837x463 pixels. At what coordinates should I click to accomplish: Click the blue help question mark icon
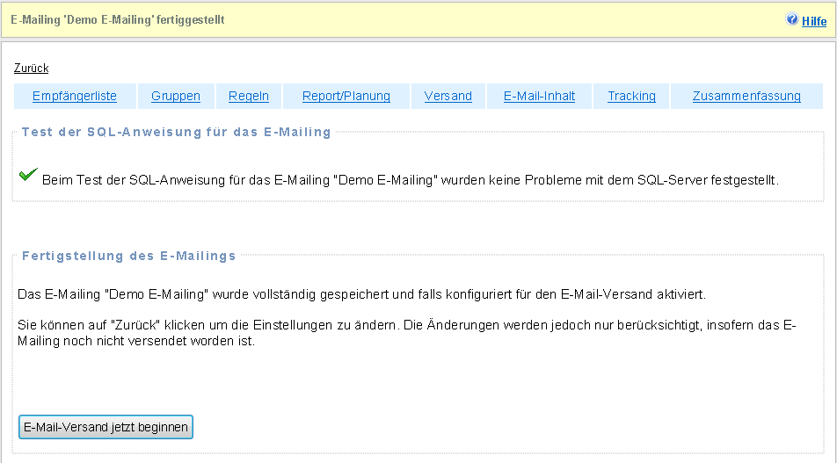pyautogui.click(x=792, y=19)
